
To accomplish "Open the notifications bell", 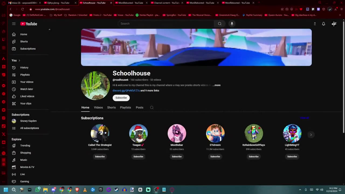I will (x=323, y=24).
